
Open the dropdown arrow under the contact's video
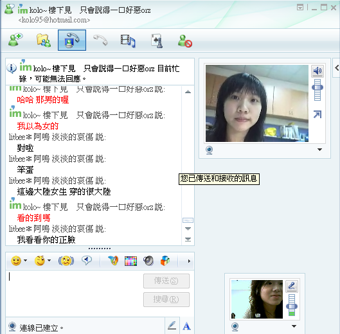319,150
